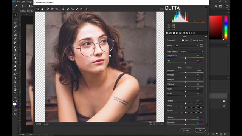
Task: Swap foreground and background colors
Action: (x=16, y=101)
